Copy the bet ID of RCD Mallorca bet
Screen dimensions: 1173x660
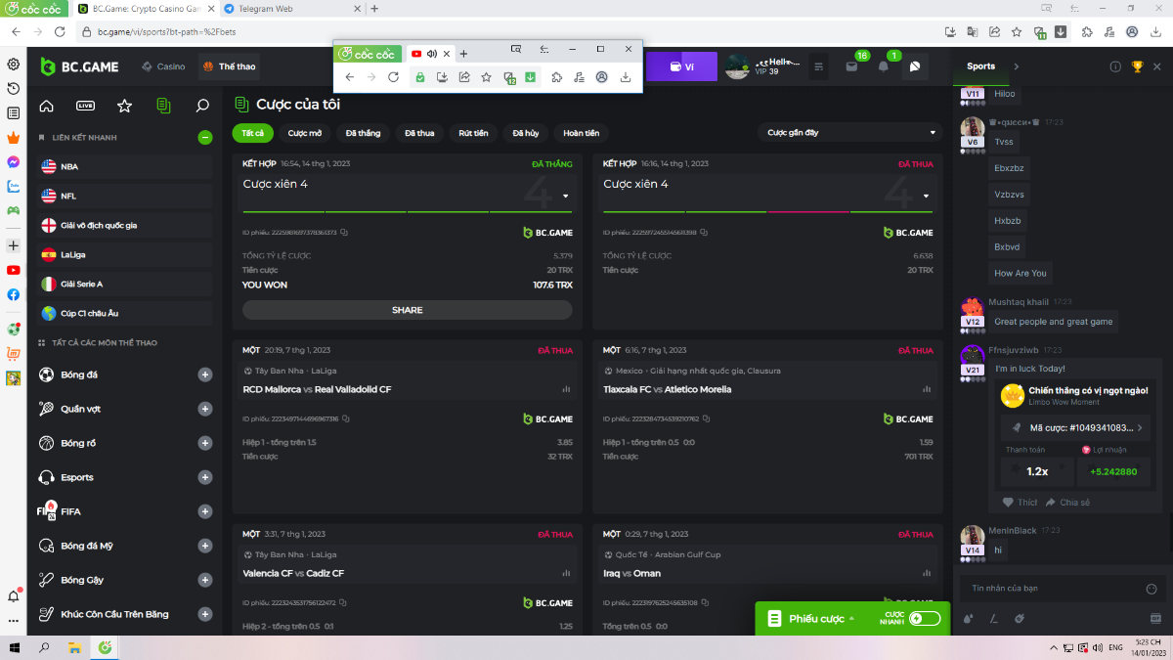[345, 418]
